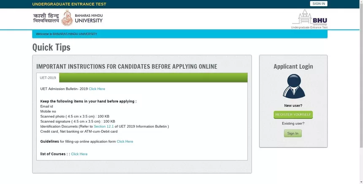Click the Applicant Login heading

pyautogui.click(x=293, y=66)
